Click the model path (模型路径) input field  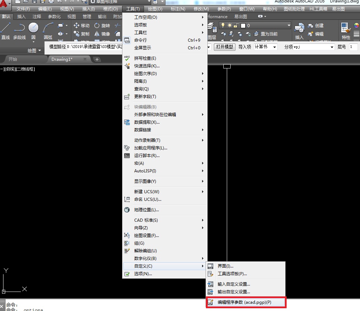point(94,47)
